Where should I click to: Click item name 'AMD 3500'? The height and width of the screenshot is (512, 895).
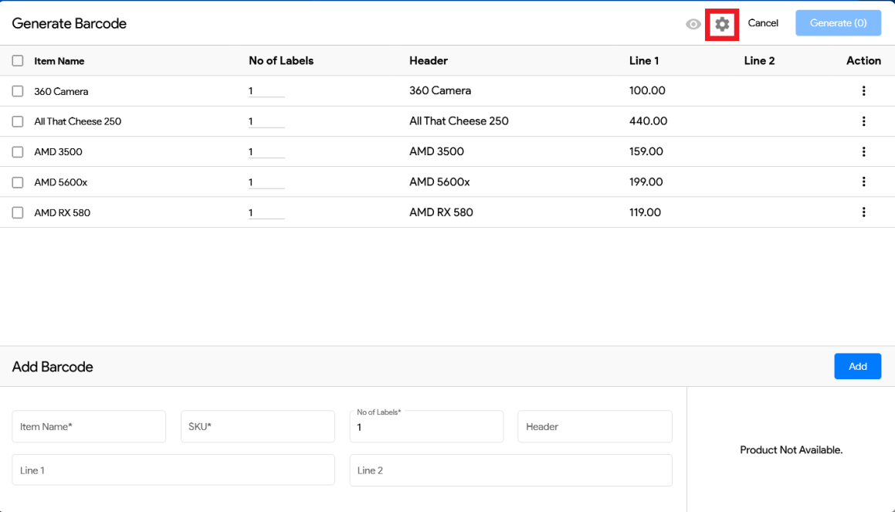[58, 152]
